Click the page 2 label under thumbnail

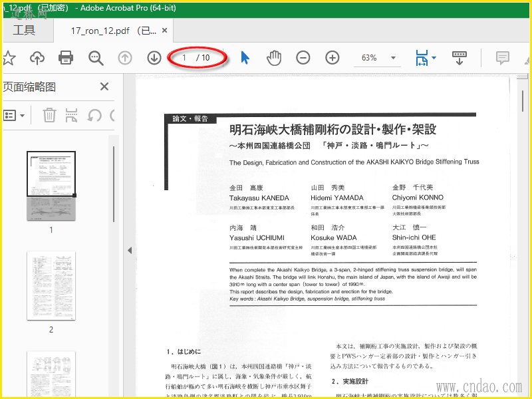point(51,329)
